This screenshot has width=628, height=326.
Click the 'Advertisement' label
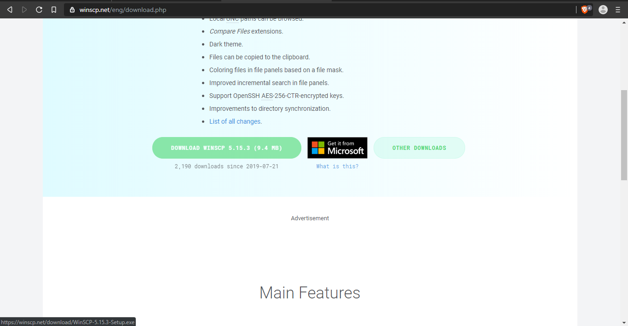click(310, 218)
